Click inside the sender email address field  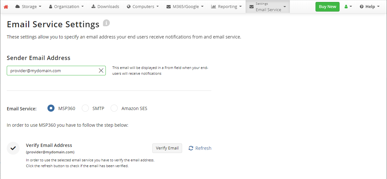point(53,71)
